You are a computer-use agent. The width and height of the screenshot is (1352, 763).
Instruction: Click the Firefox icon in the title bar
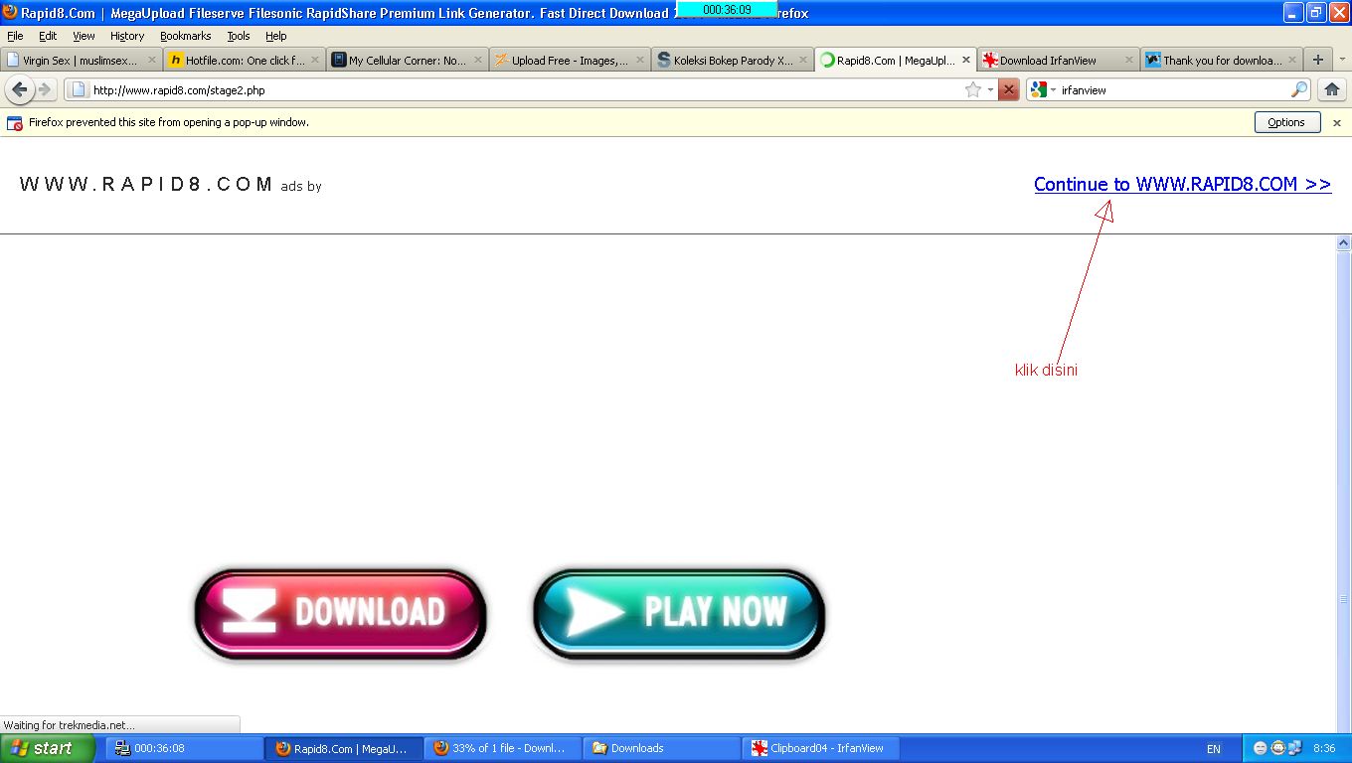pos(10,12)
